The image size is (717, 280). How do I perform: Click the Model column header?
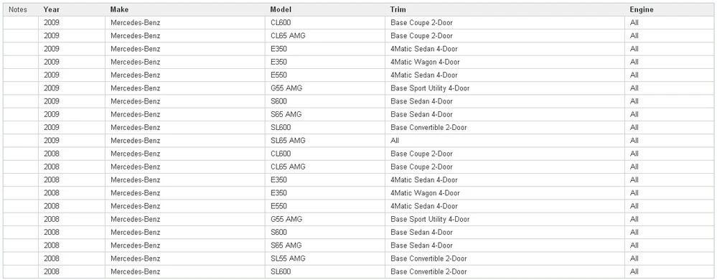(325, 9)
